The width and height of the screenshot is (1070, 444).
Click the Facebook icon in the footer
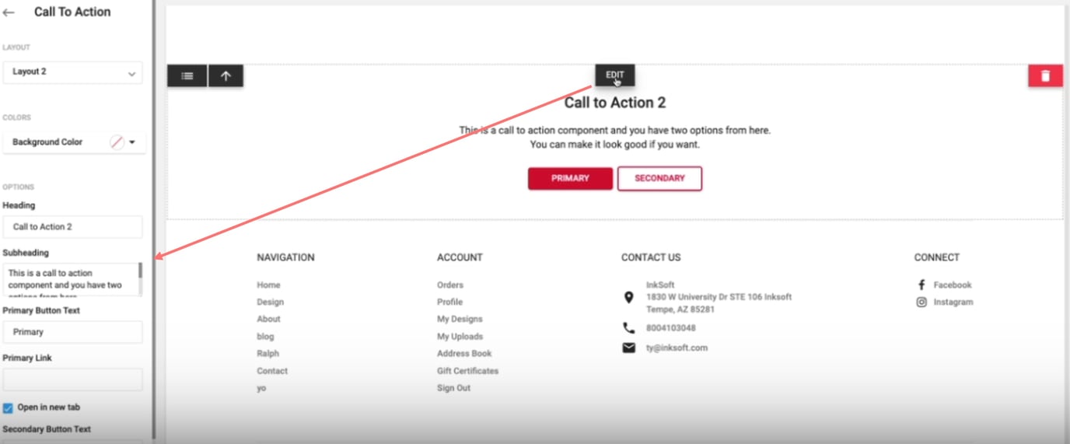(x=921, y=285)
